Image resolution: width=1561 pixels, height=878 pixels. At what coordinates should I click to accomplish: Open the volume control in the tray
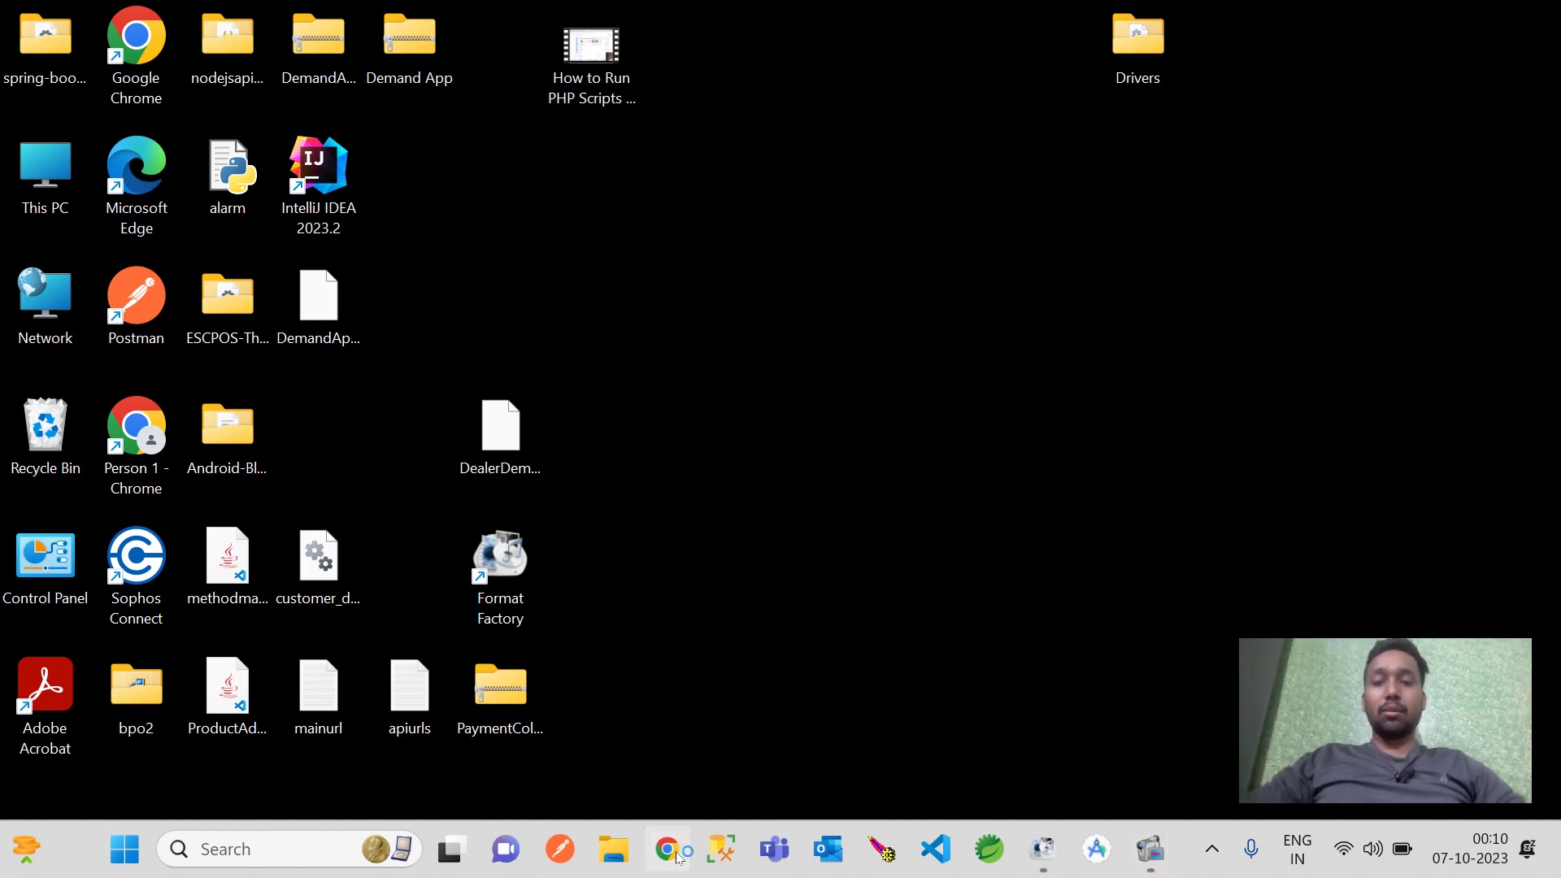(1373, 850)
